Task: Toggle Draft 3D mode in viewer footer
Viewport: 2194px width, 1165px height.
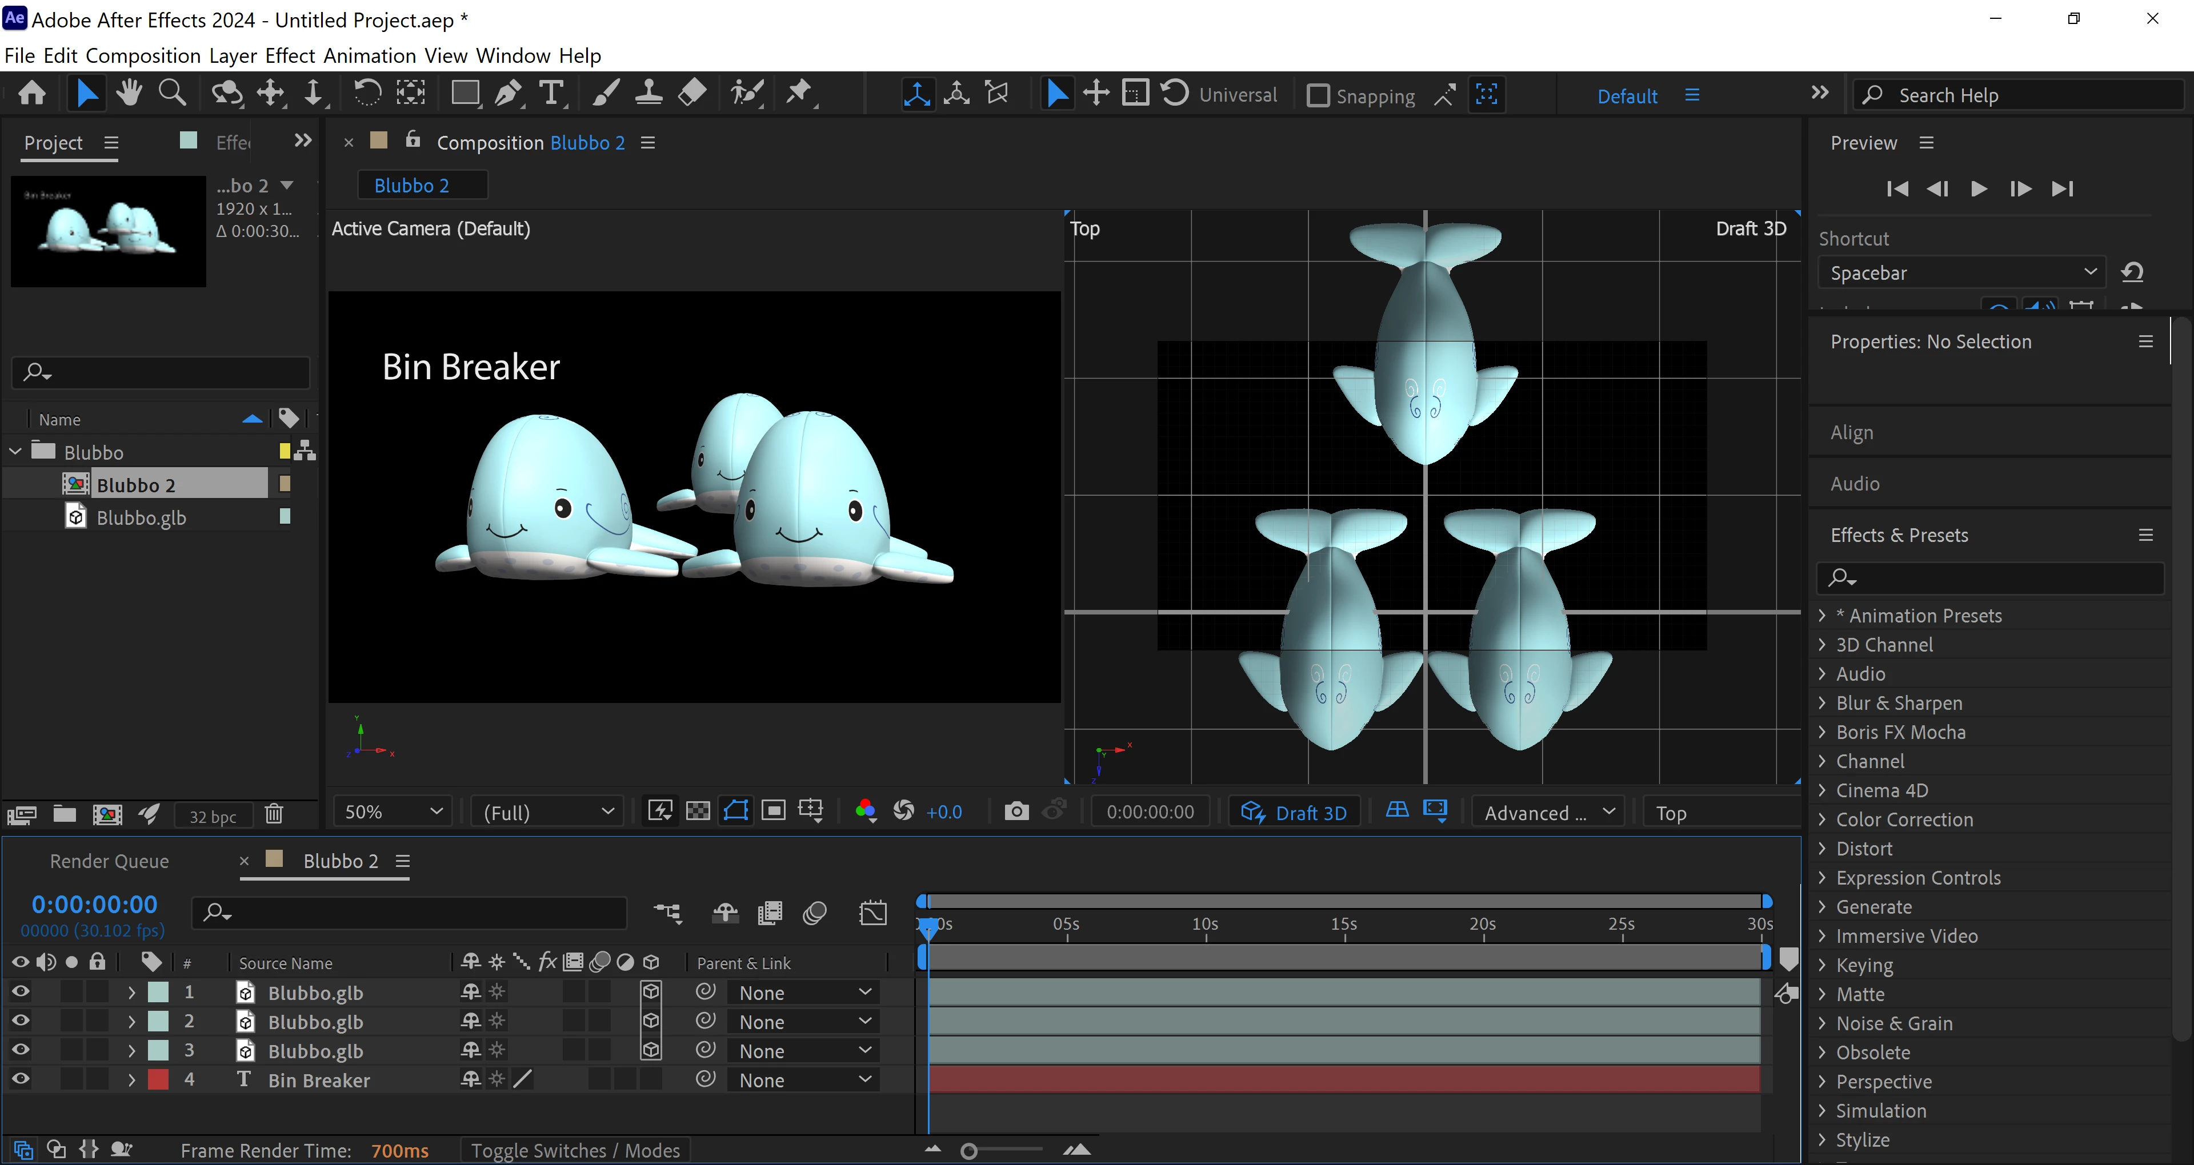Action: [x=1294, y=813]
